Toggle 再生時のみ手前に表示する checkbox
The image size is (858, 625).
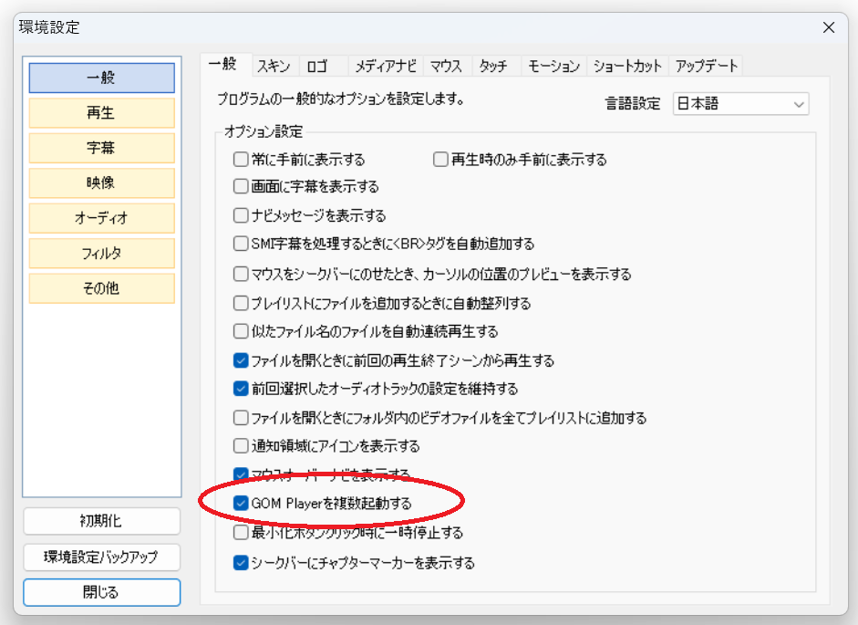[x=440, y=160]
